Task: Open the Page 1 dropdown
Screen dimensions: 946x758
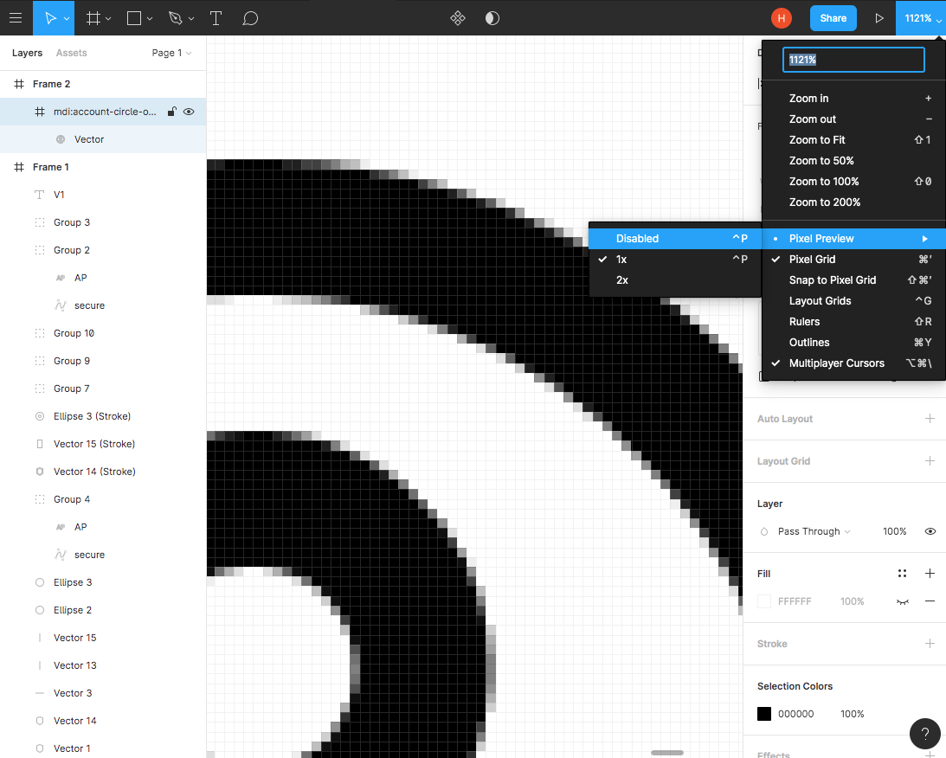Action: point(171,53)
